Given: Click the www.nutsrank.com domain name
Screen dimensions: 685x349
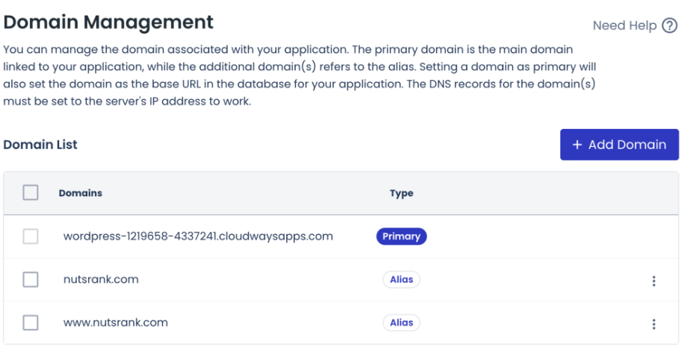Looking at the screenshot, I should 115,323.
